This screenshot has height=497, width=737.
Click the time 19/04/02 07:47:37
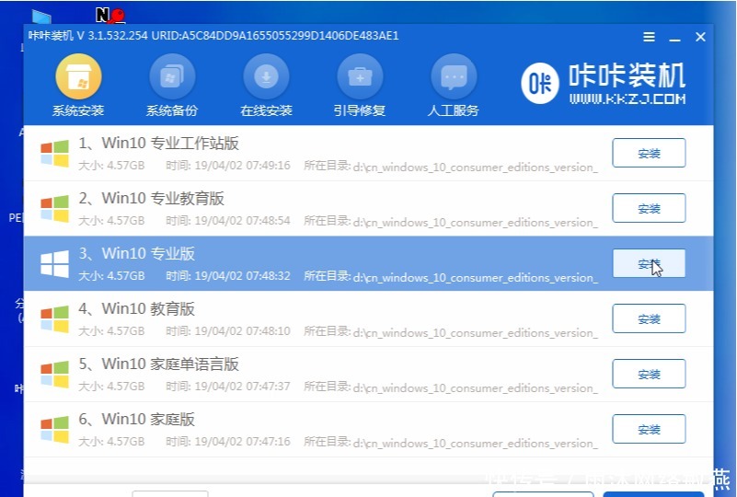(x=243, y=387)
